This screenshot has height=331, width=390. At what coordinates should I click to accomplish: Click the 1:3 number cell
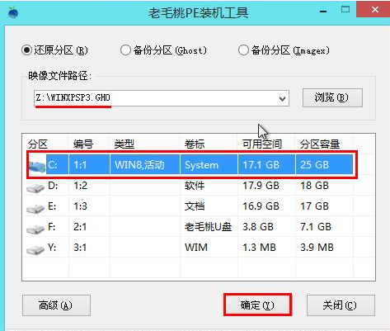[80, 206]
